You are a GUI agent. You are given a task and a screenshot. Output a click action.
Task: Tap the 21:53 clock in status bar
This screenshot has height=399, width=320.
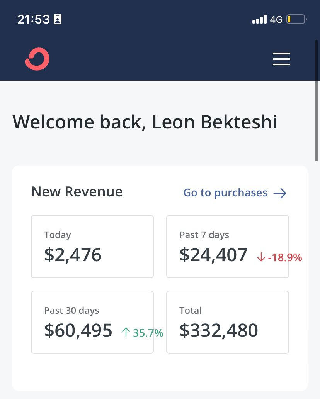[34, 19]
